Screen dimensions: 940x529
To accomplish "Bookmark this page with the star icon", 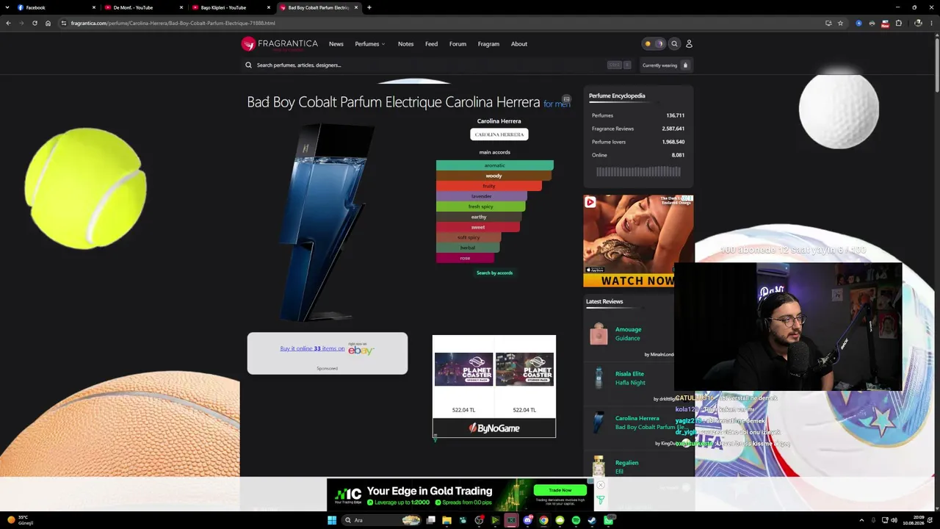I will coord(841,23).
